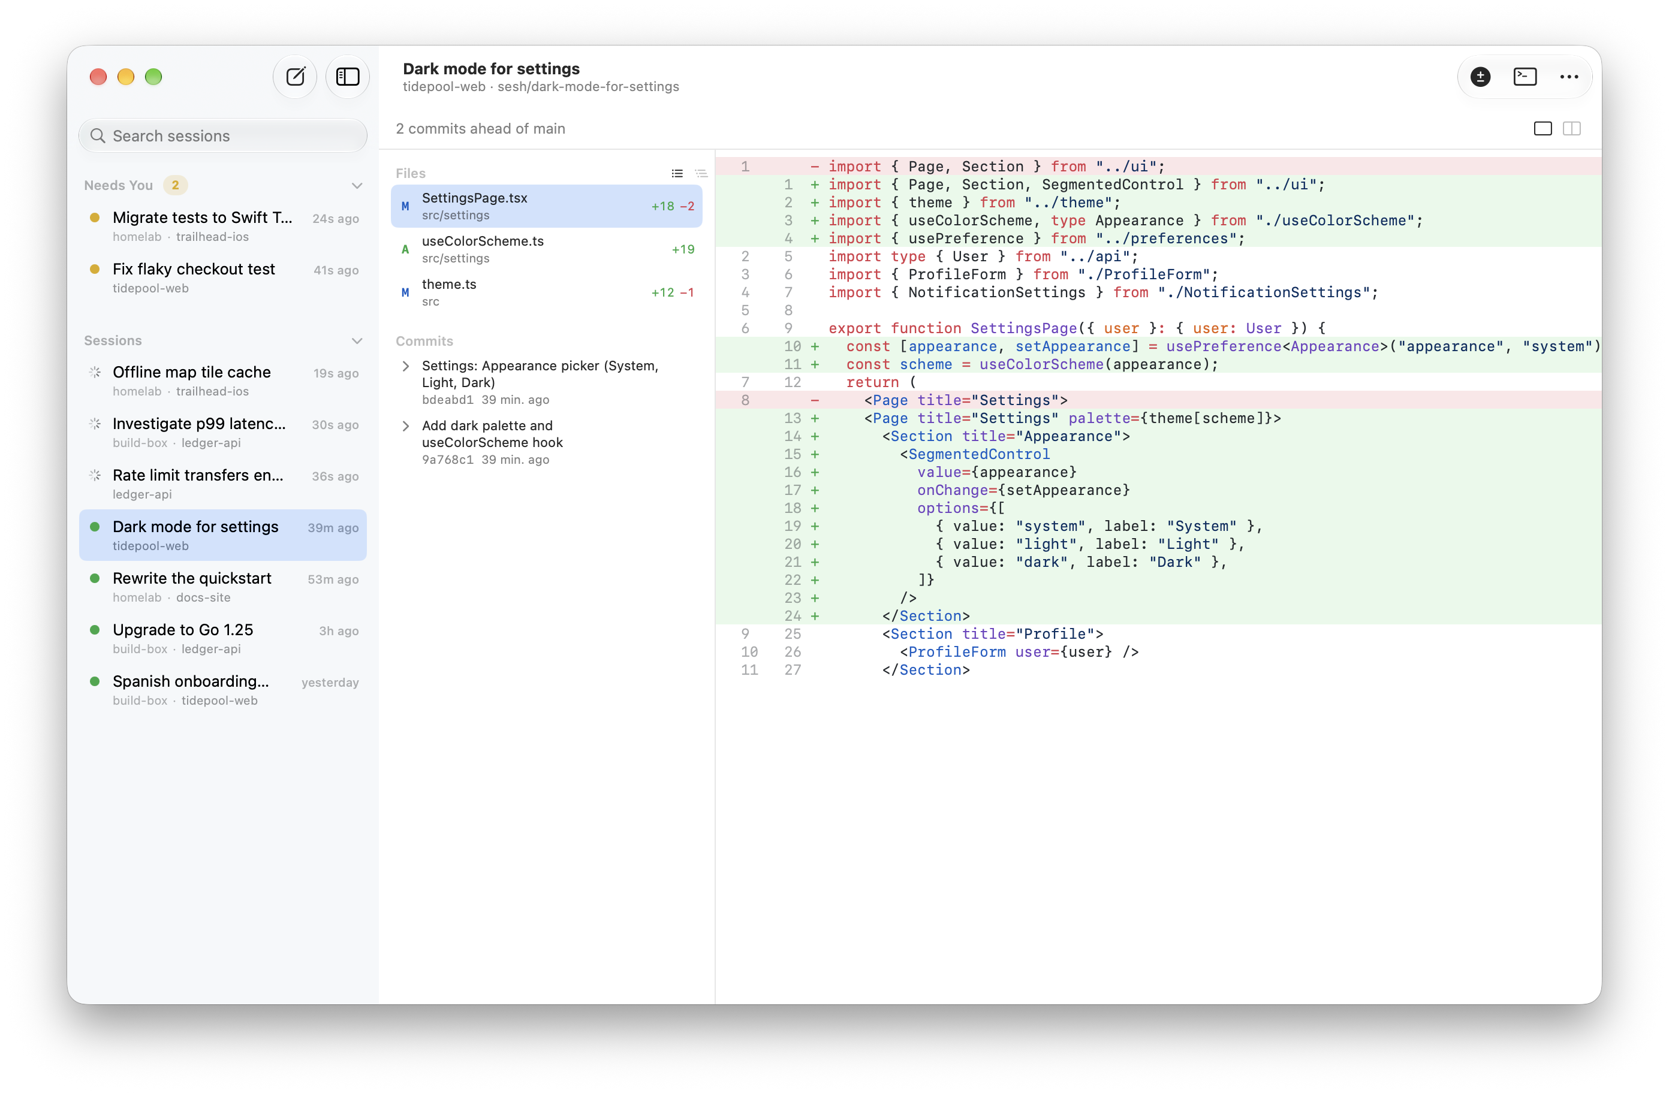Select theme.ts file
This screenshot has width=1669, height=1093.
(x=546, y=292)
